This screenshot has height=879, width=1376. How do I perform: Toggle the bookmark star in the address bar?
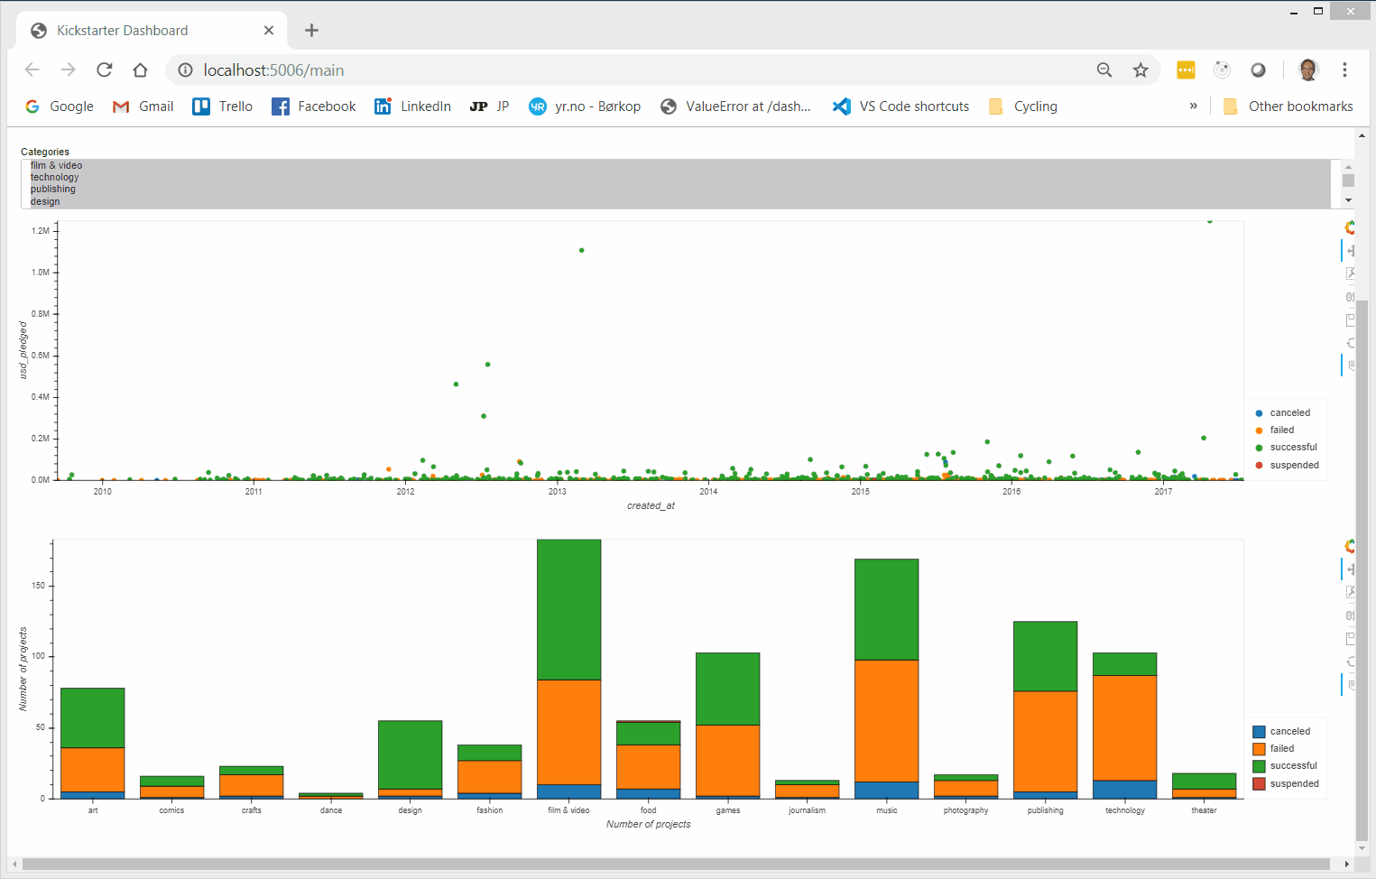[x=1141, y=69]
